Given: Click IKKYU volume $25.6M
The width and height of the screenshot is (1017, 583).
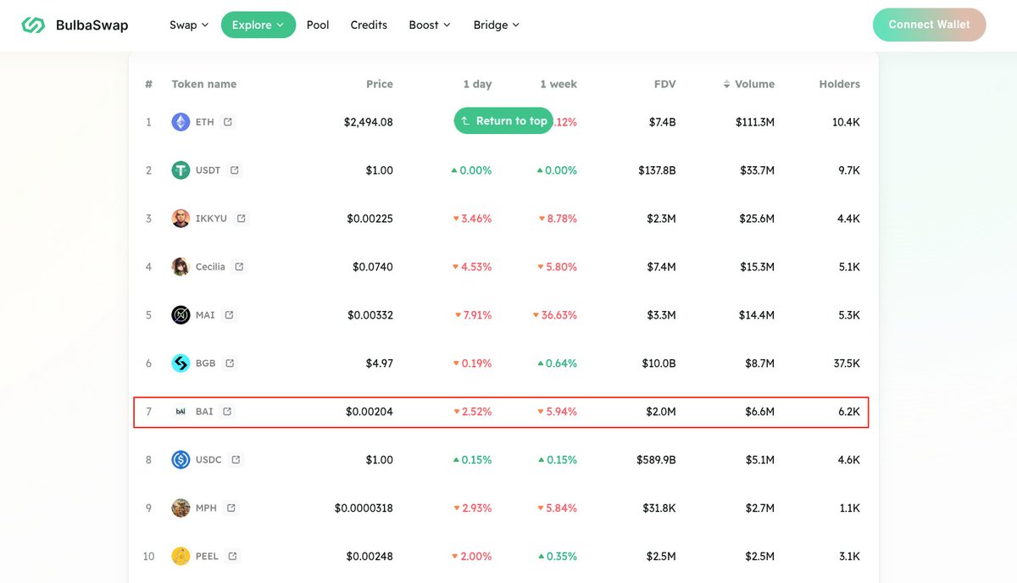Looking at the screenshot, I should (756, 219).
